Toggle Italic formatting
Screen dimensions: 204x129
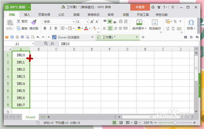point(50,28)
